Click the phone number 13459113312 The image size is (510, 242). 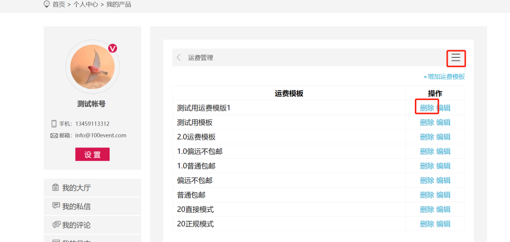92,123
